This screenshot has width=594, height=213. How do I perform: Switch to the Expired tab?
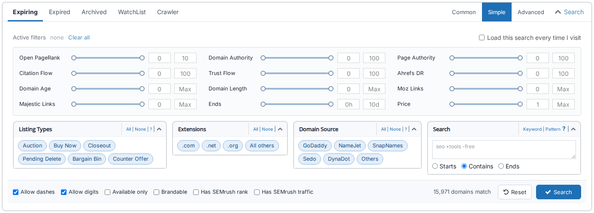[x=60, y=12]
